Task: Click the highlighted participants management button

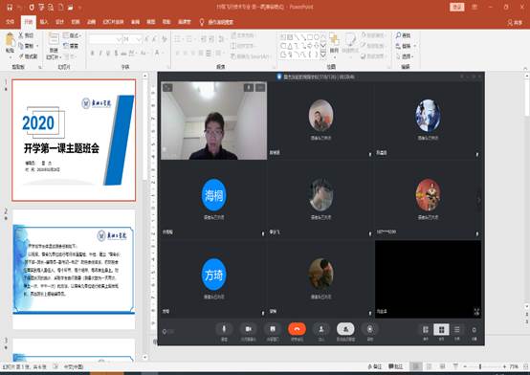Action: [345, 329]
